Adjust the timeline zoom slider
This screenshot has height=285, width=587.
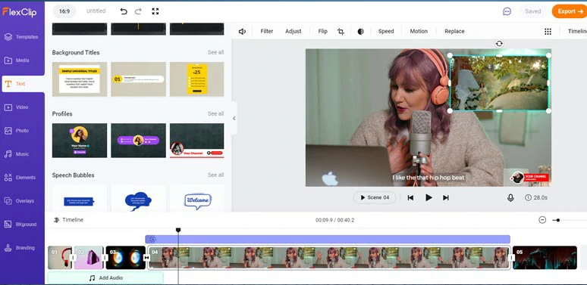pos(557,220)
